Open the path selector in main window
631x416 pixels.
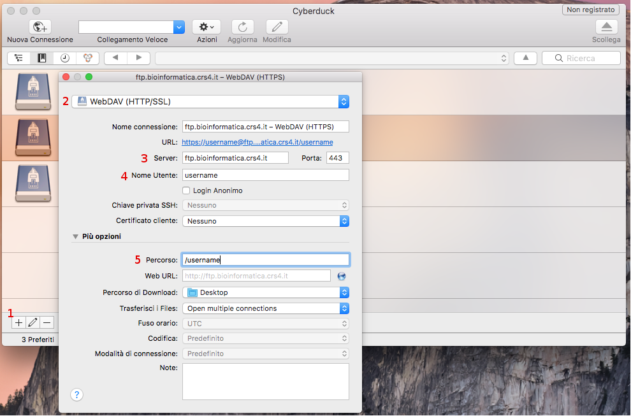332,58
